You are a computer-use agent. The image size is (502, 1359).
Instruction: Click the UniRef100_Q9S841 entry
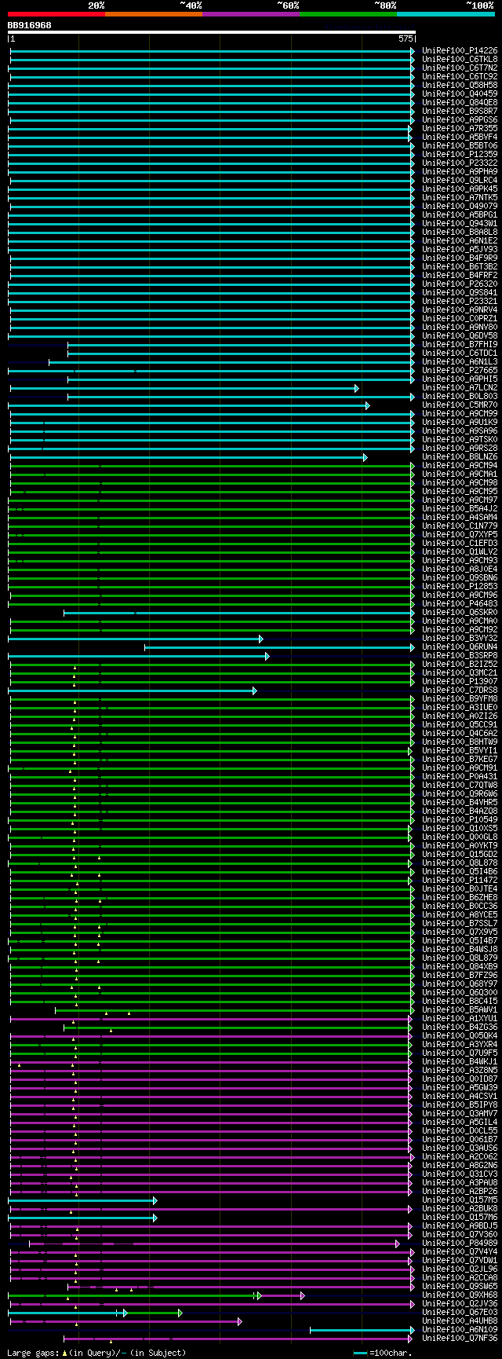pyautogui.click(x=460, y=293)
